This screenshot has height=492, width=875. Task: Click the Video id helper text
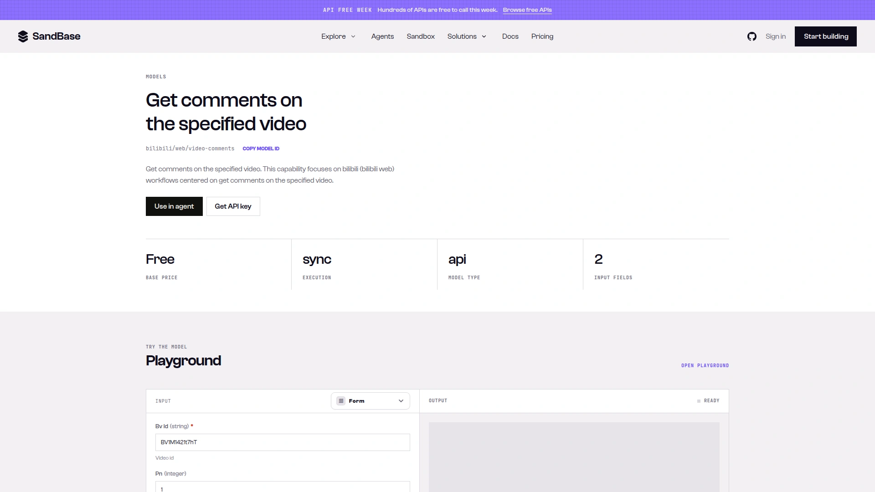coord(165,458)
